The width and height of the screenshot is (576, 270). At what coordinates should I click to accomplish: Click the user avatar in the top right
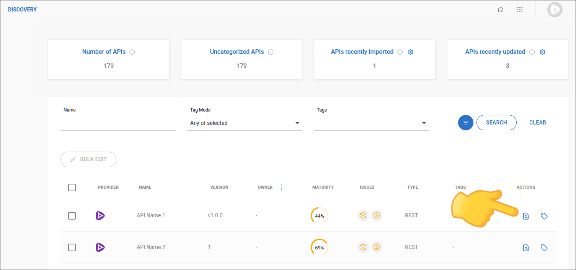[x=555, y=10]
